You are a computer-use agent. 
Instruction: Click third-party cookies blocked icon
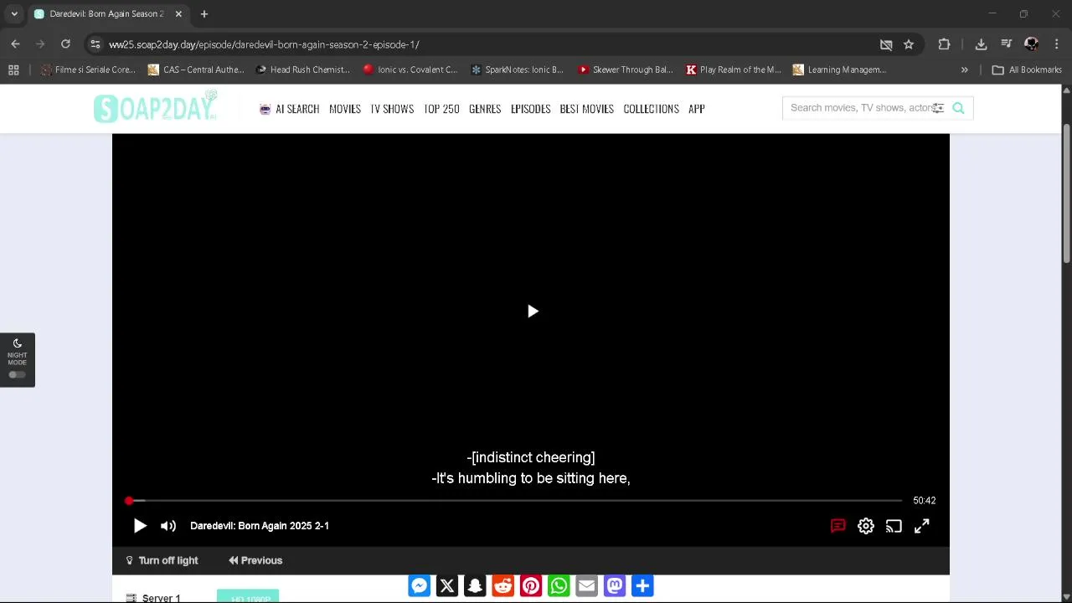pos(886,44)
